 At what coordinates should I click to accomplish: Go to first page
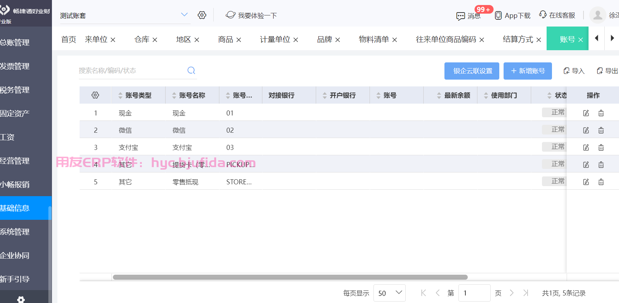click(423, 293)
